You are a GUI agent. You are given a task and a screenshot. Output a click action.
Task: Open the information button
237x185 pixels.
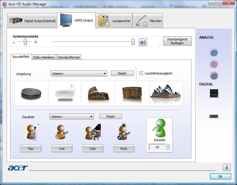click(x=227, y=168)
